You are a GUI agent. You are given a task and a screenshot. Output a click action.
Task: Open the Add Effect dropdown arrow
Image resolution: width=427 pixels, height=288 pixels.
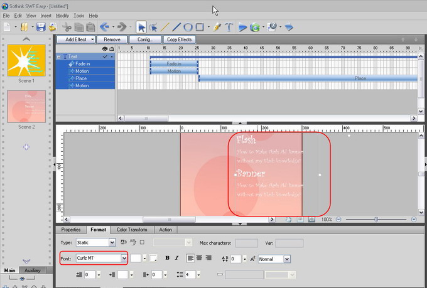point(92,40)
